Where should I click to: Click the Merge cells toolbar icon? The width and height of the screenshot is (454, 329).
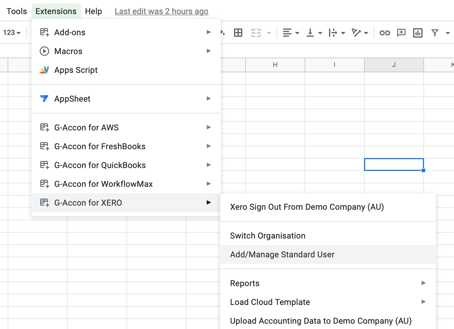[x=256, y=33]
